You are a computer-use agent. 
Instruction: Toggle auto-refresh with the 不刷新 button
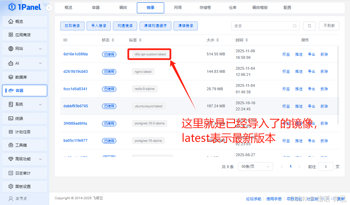click(329, 26)
